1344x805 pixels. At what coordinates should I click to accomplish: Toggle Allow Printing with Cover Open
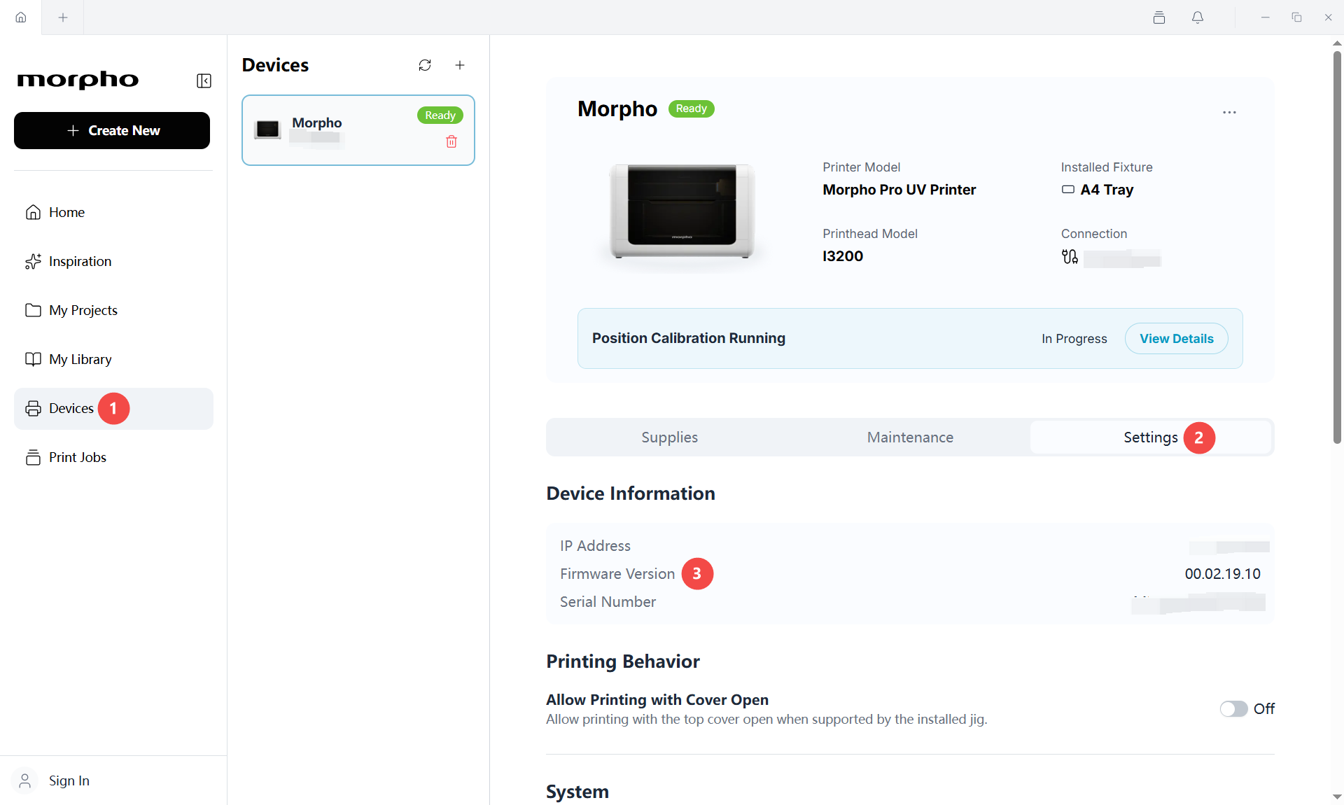(1233, 709)
